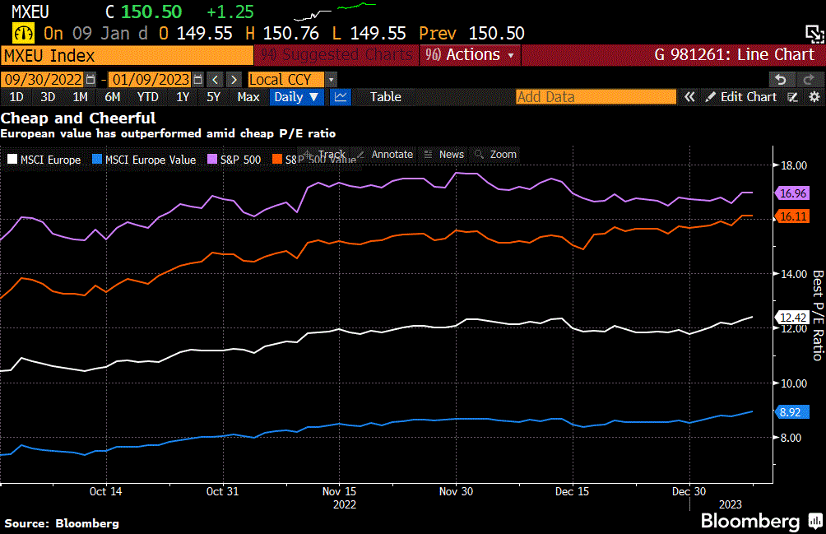This screenshot has height=534, width=826.
Task: Click the Local CCY field
Action: [x=286, y=80]
